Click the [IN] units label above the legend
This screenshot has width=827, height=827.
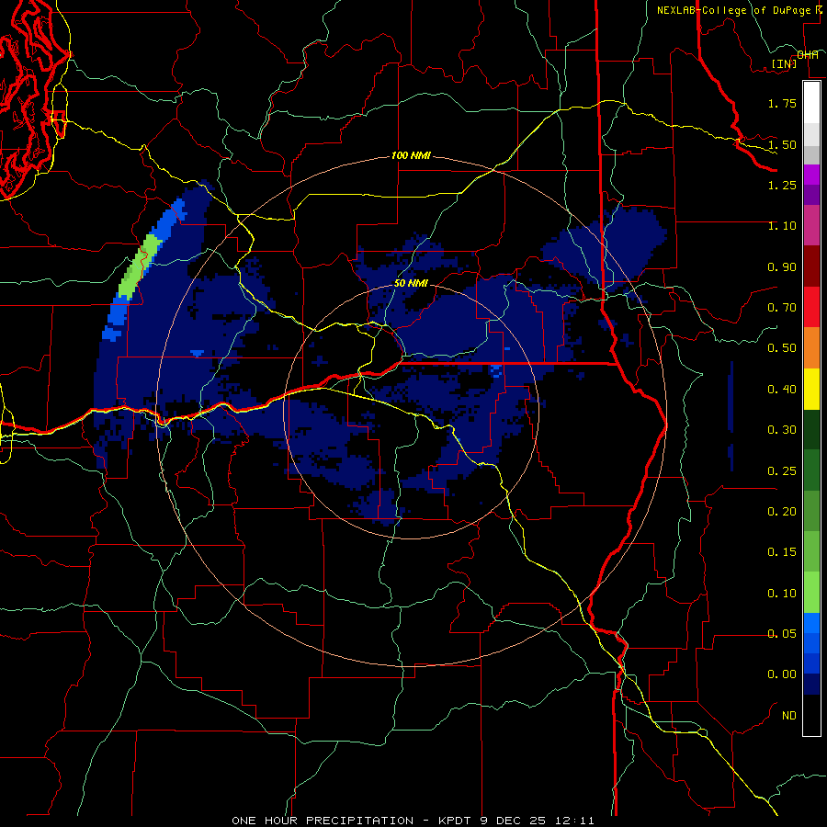coord(785,63)
